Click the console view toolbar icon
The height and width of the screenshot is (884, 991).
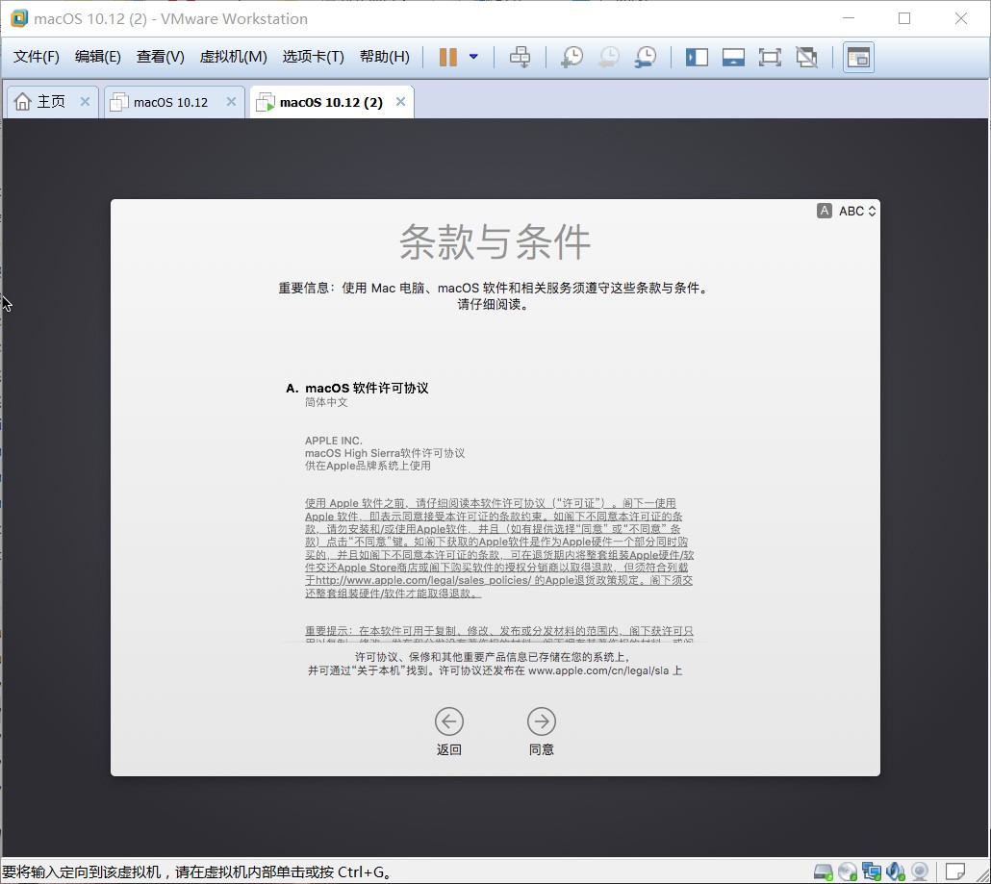858,58
